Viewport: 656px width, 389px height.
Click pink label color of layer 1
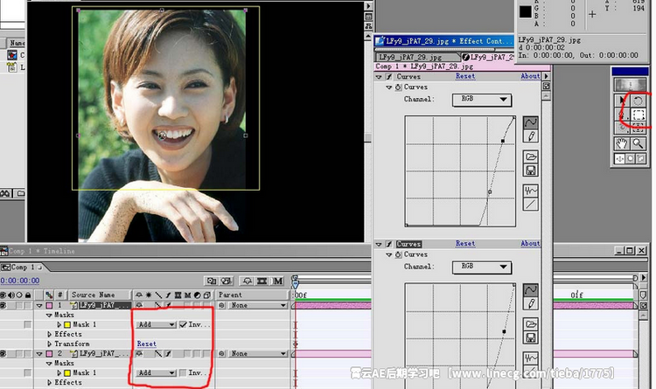[49, 305]
